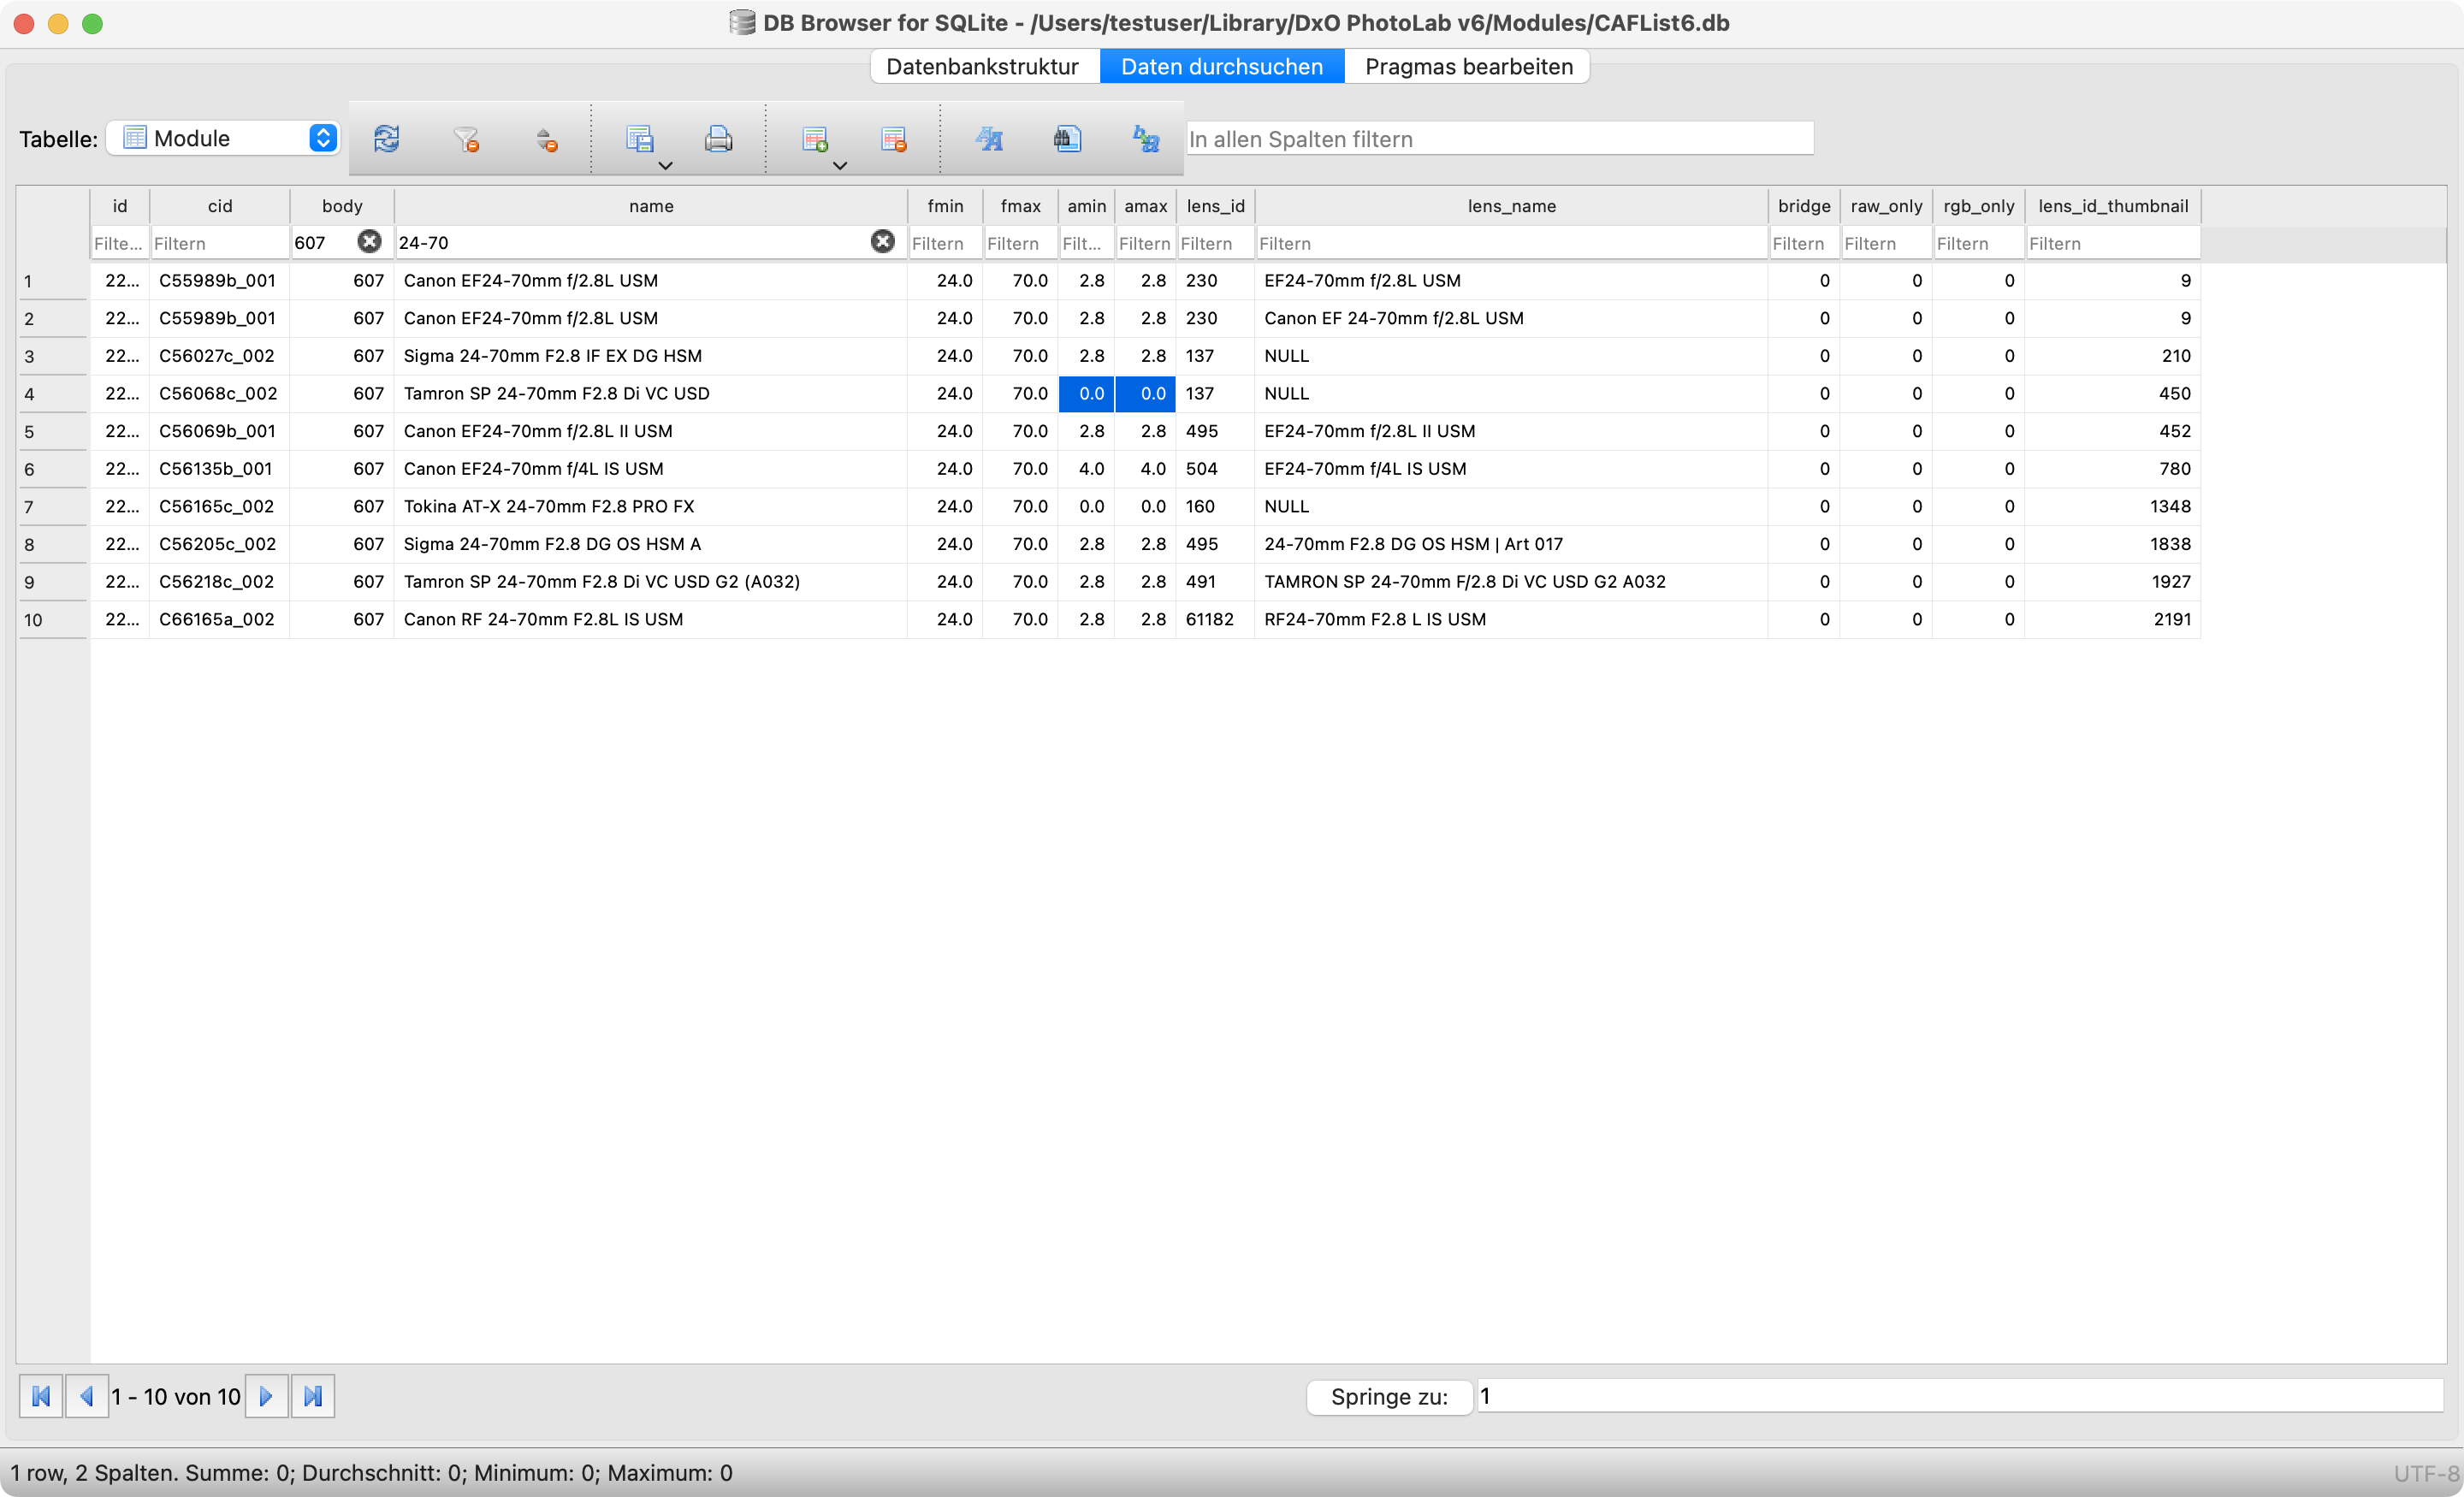Switch to Datenbankstruktur tab
The height and width of the screenshot is (1497, 2464).
tap(981, 66)
